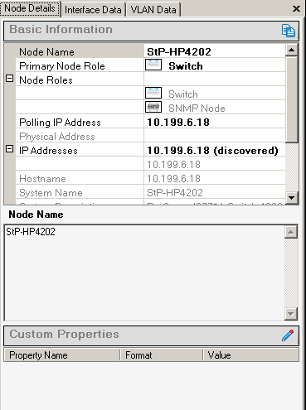Click the down arrow of the Node Name text box scrollbar

[x=291, y=314]
